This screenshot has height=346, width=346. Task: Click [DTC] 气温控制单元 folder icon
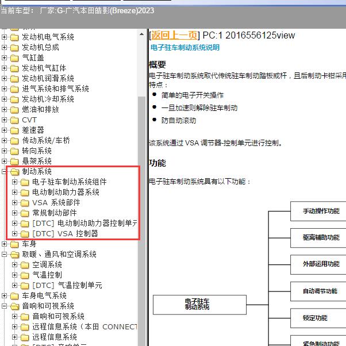coord(25,286)
